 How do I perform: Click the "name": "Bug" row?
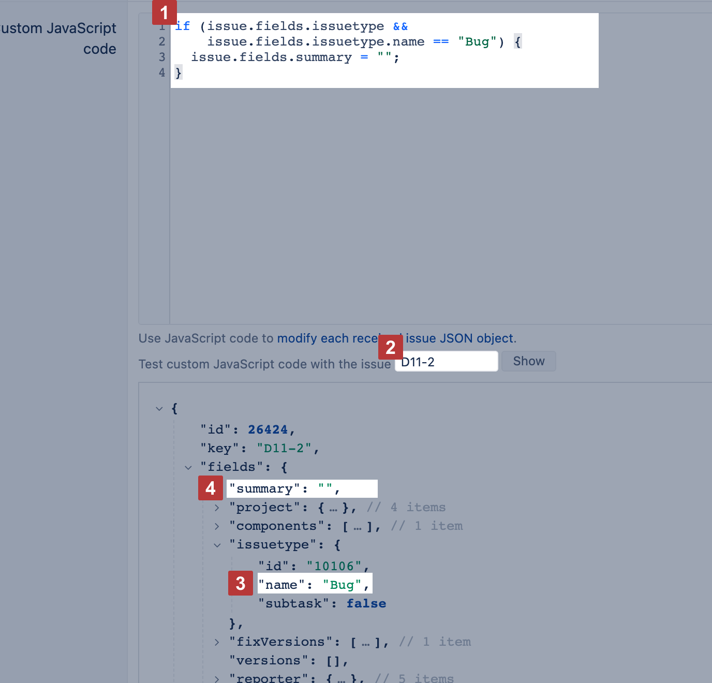click(314, 585)
